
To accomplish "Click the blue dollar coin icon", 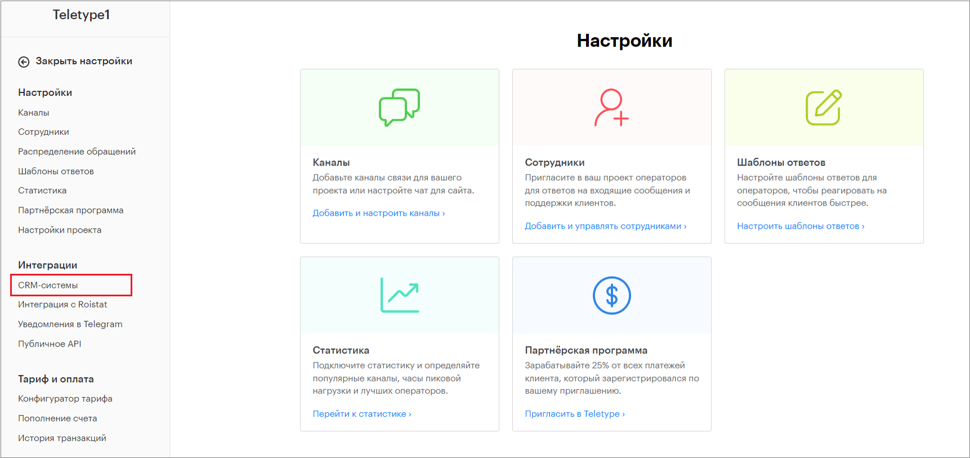I will pos(611,296).
